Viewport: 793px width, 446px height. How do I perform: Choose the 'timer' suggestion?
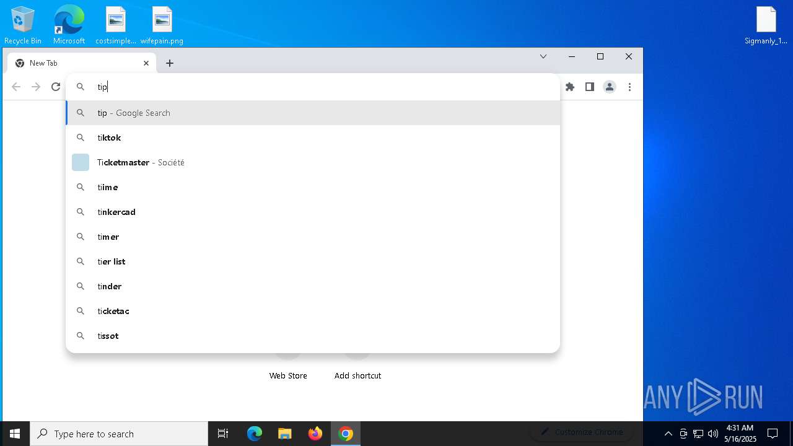click(313, 237)
